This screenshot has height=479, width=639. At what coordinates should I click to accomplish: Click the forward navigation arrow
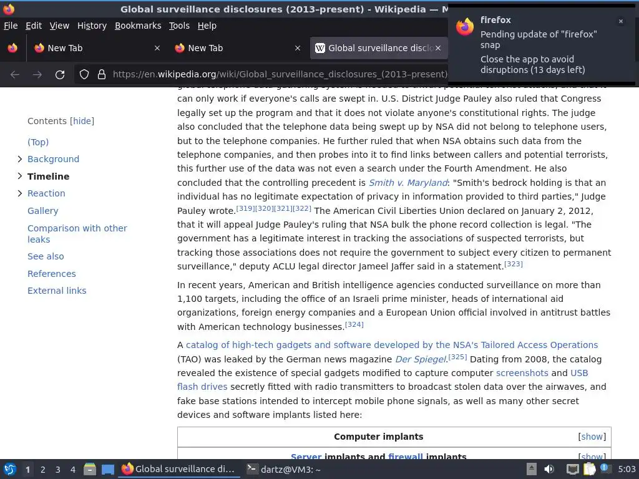pos(37,75)
